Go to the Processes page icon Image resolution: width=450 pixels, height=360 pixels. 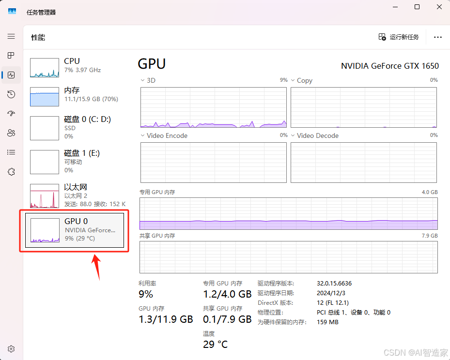[x=11, y=56]
